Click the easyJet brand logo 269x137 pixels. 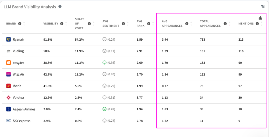pos(8,63)
